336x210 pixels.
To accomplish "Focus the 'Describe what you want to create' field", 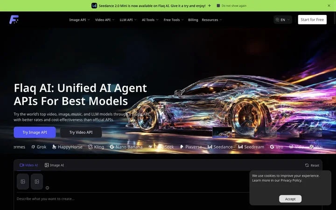I will coord(133,199).
